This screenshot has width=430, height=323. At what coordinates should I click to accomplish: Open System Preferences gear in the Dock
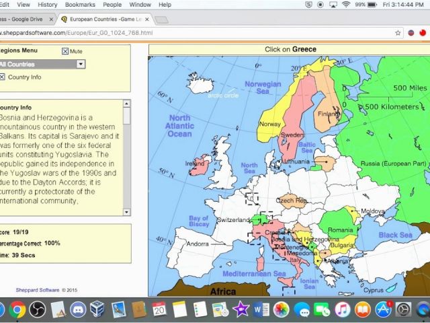click(x=403, y=310)
